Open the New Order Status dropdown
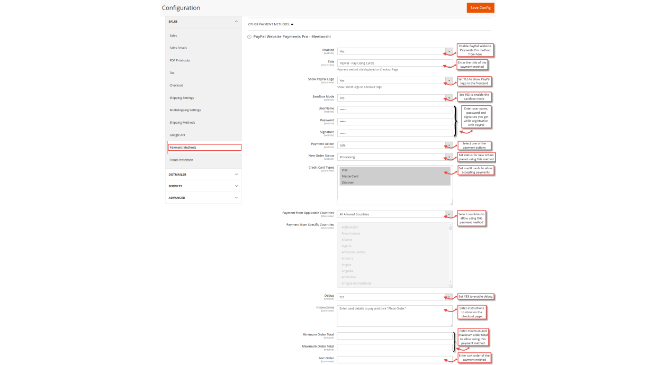 (x=395, y=157)
